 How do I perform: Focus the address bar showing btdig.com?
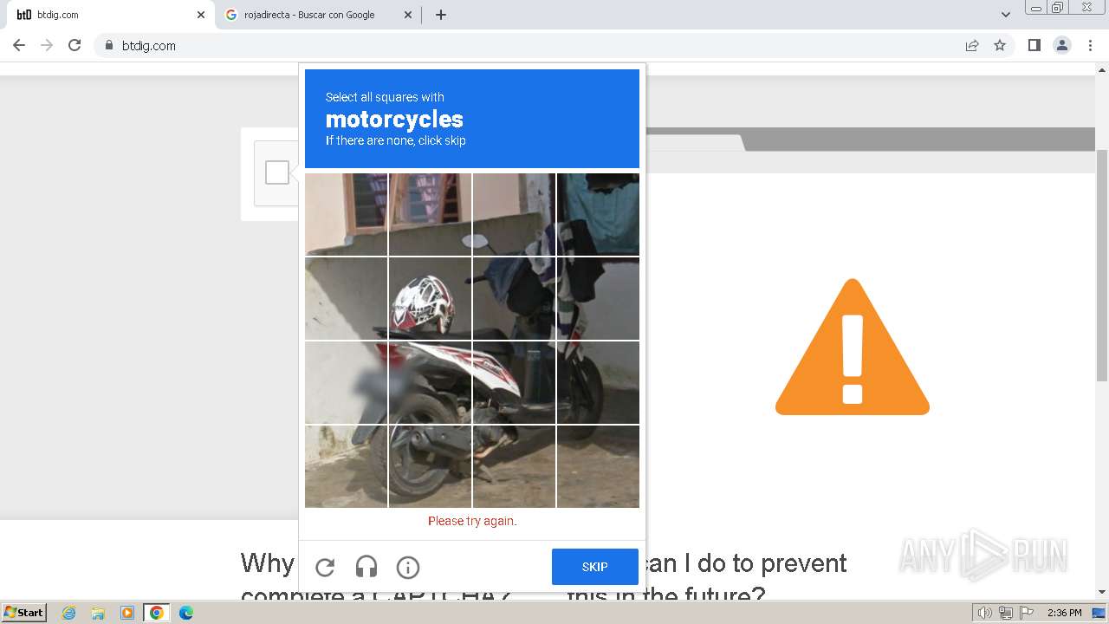554,45
